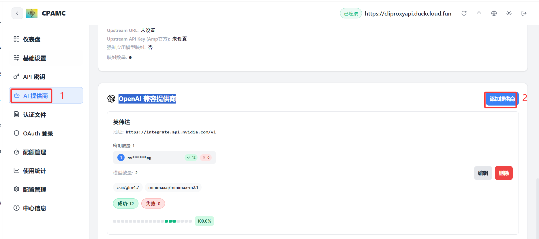The image size is (539, 239).
Task: Go to 配额管理 page
Action: (46, 152)
